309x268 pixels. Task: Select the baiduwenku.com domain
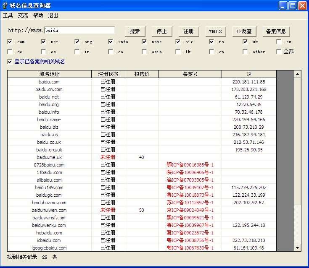coord(49,225)
